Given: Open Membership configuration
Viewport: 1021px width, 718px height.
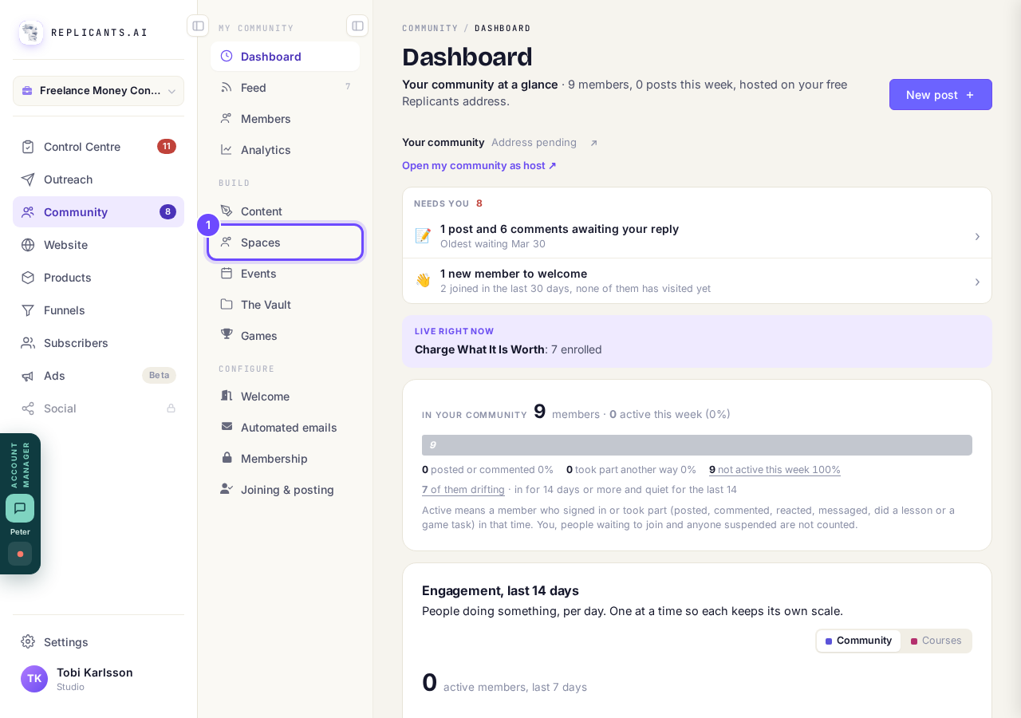Looking at the screenshot, I should 285,459.
